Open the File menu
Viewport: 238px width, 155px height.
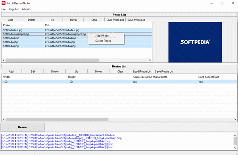4,9
